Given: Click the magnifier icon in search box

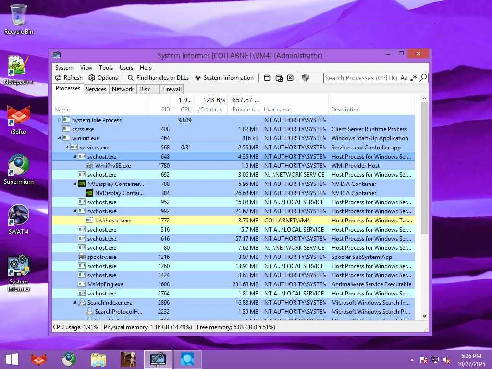Looking at the screenshot, I should (423, 77).
